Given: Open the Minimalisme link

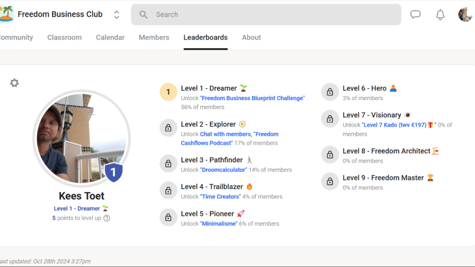Looking at the screenshot, I should pyautogui.click(x=219, y=224).
